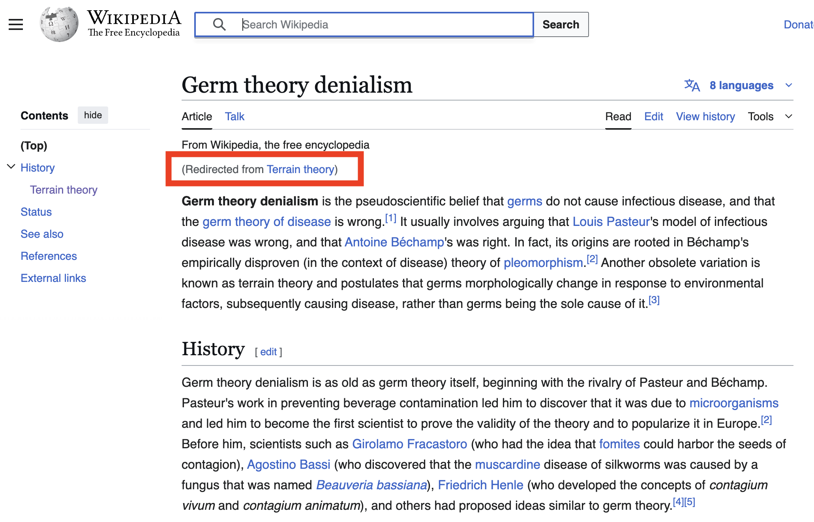The width and height of the screenshot is (814, 522).
Task: Click the Wikipedia globe logo
Action: coord(59,24)
